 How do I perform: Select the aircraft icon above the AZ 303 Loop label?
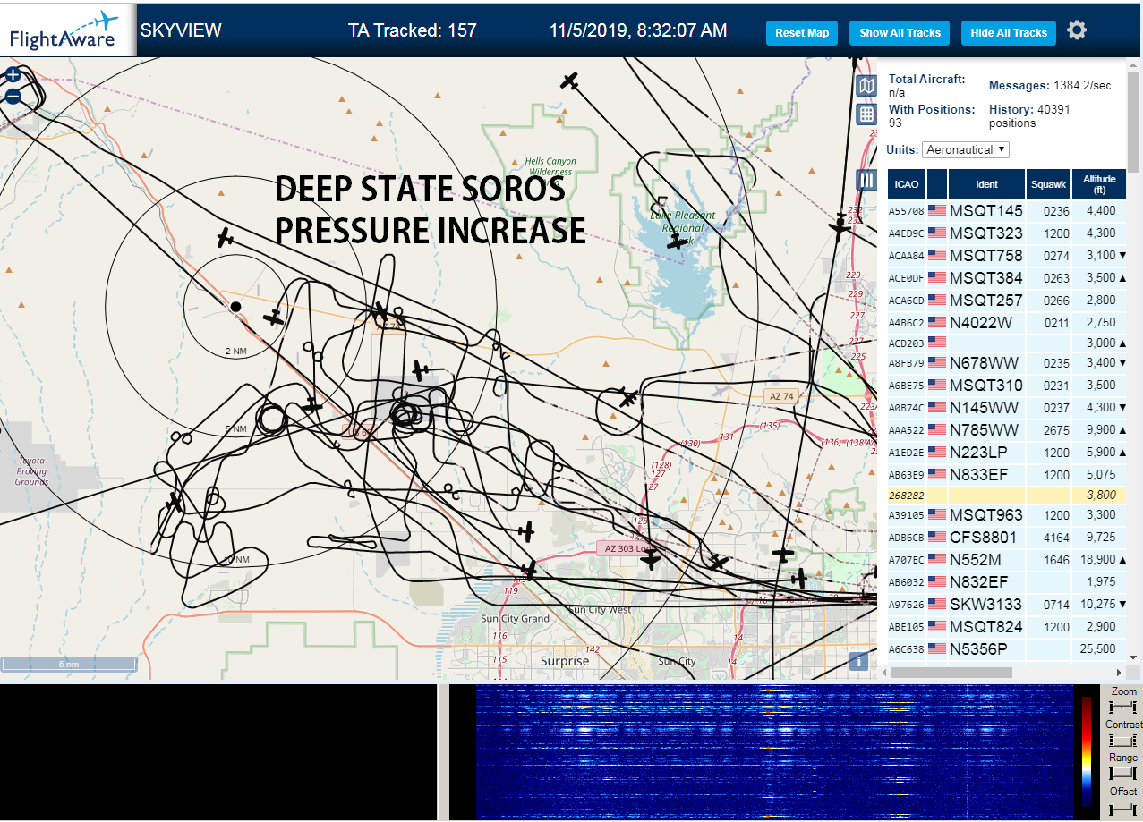tap(652, 560)
